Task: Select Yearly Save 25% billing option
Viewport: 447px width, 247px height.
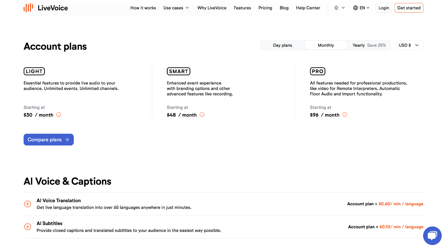Action: coord(369,45)
